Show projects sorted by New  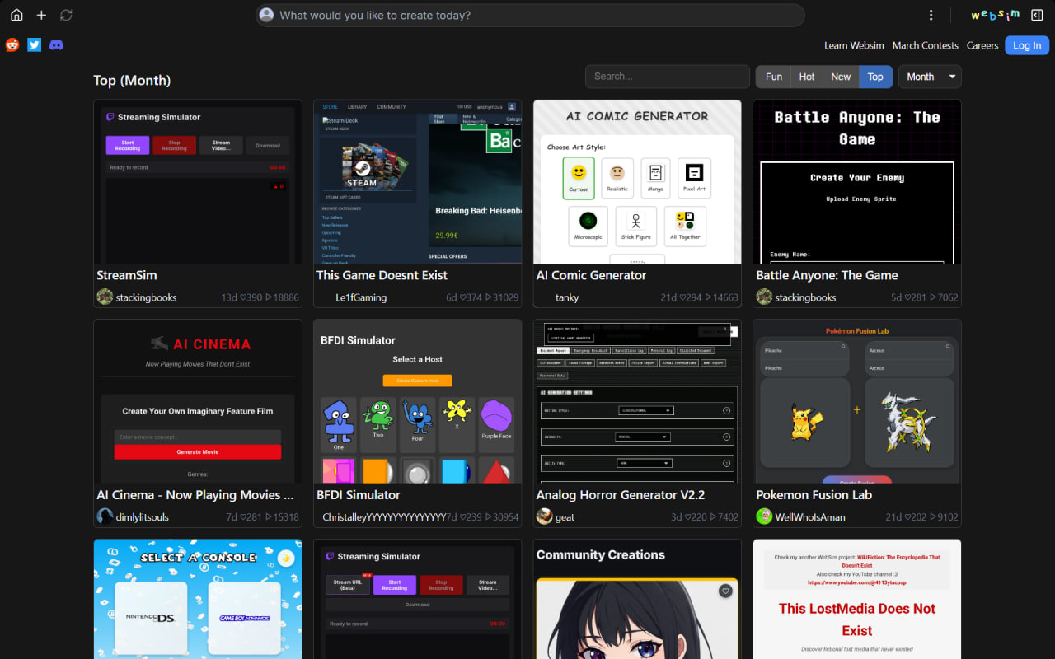pyautogui.click(x=841, y=77)
